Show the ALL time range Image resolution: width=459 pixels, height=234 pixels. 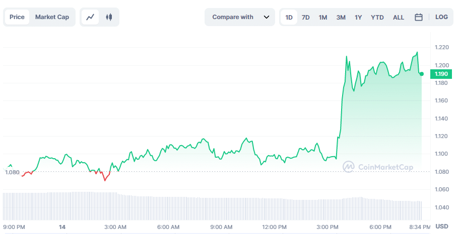pyautogui.click(x=399, y=17)
